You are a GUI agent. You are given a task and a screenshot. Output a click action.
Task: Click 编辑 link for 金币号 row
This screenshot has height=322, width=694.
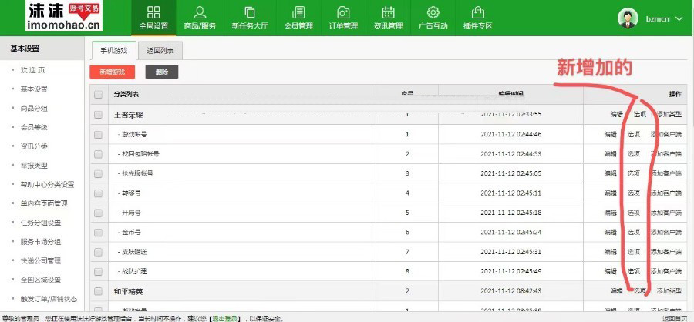tap(611, 233)
